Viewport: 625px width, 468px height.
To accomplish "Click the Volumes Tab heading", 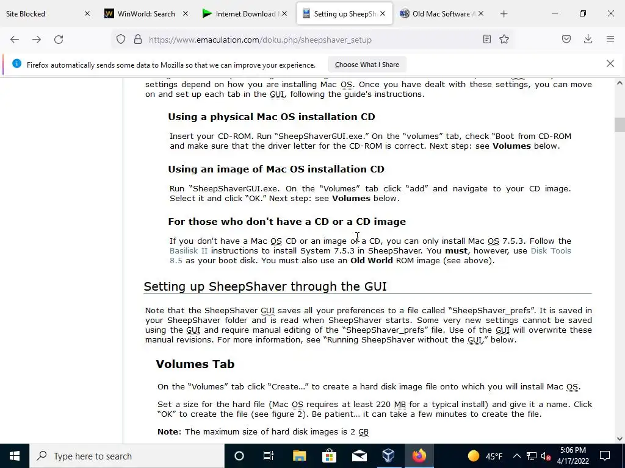I will pos(195,364).
